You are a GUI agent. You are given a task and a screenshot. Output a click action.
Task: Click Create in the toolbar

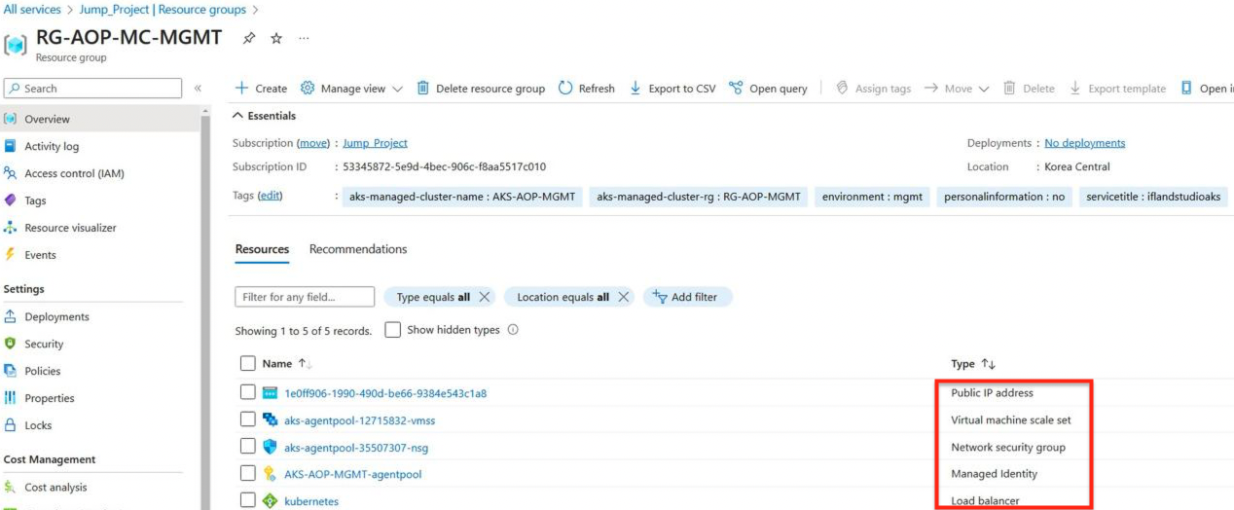(261, 89)
